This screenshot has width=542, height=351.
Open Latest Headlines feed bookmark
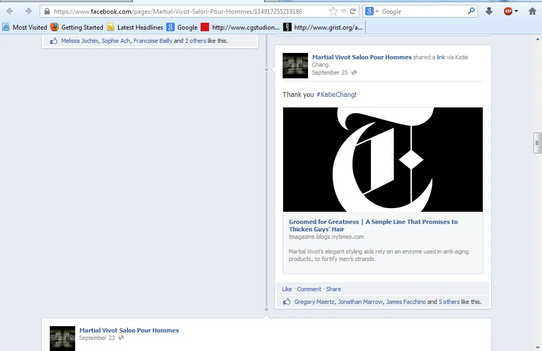tap(135, 28)
